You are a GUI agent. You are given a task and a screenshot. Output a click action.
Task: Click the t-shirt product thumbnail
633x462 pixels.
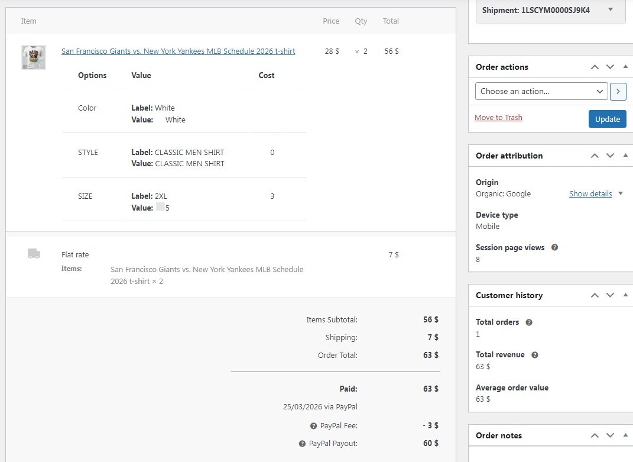tap(34, 57)
